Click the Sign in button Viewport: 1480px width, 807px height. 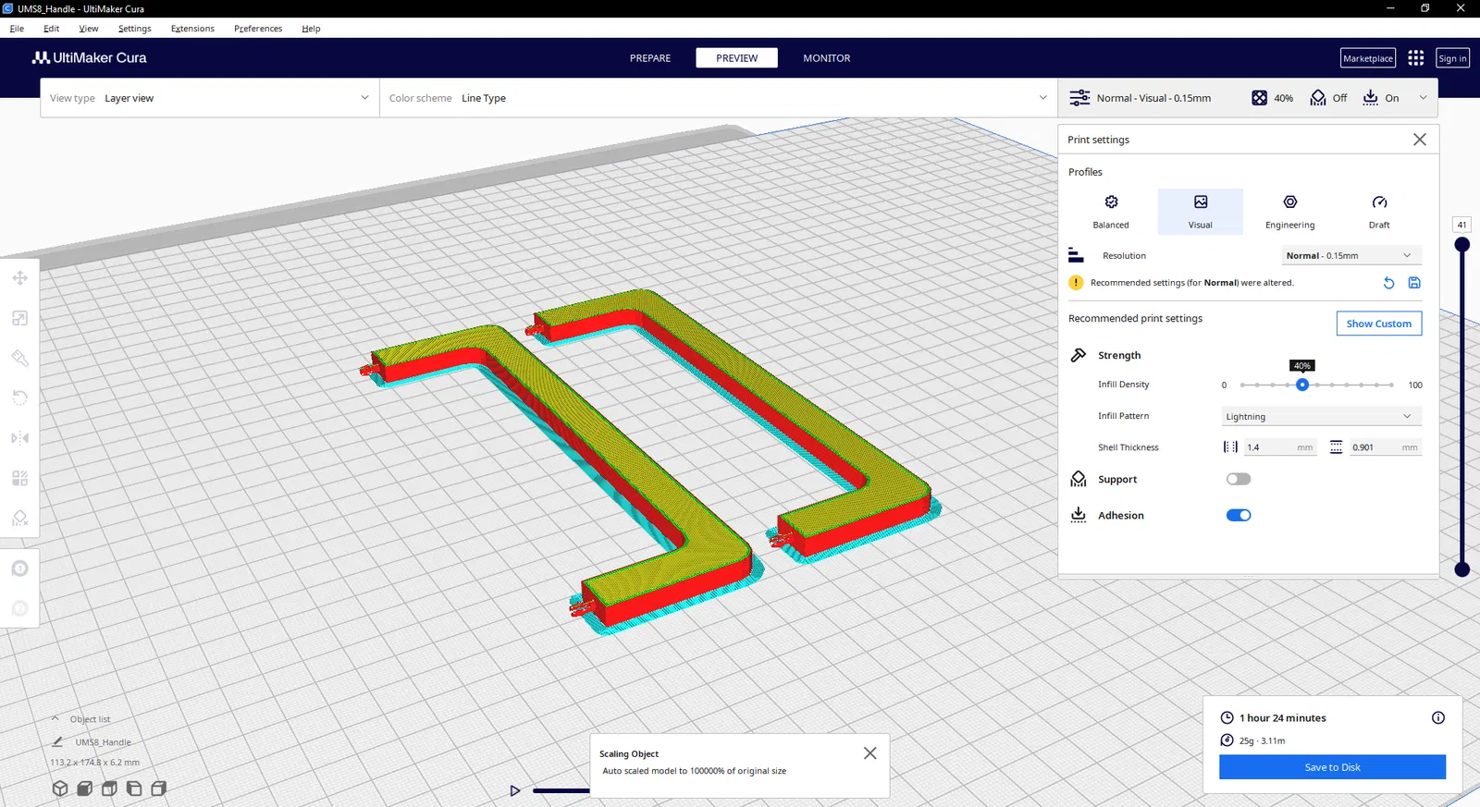1452,58
